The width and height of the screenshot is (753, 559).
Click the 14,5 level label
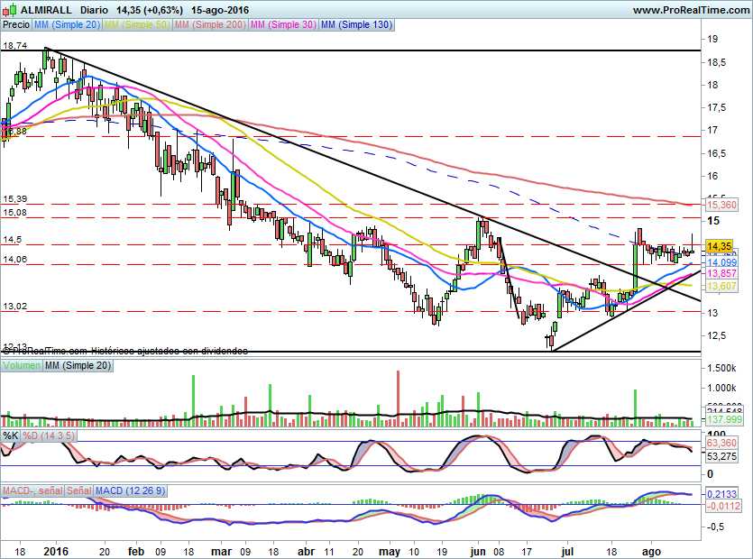pyautogui.click(x=12, y=239)
